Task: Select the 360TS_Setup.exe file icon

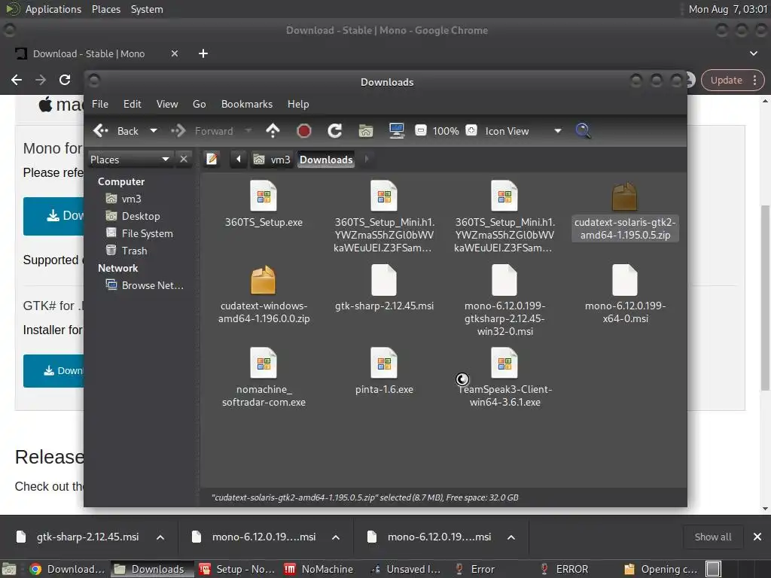Action: (x=264, y=196)
